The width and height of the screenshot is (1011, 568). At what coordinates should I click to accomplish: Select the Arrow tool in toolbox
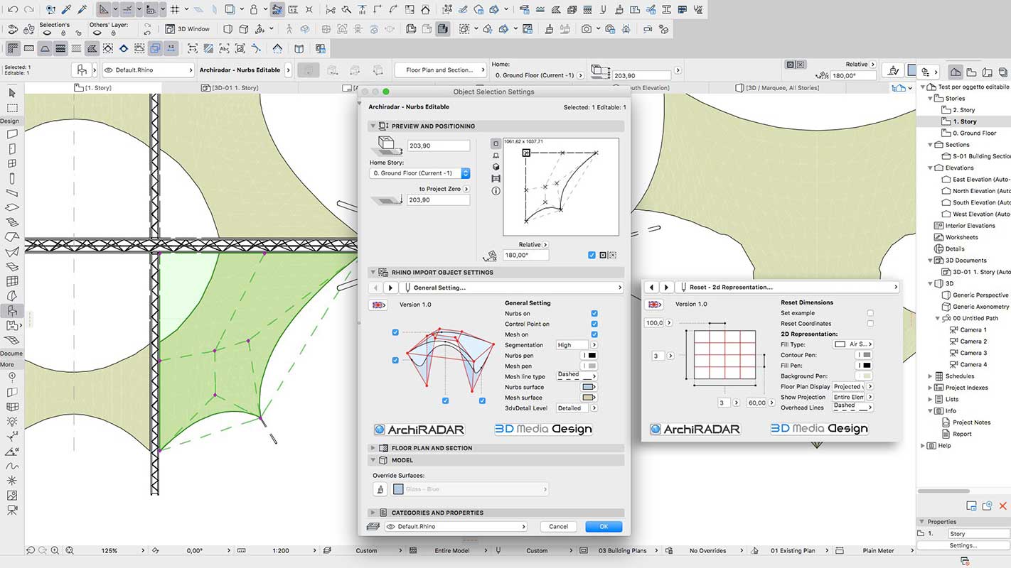pos(12,93)
